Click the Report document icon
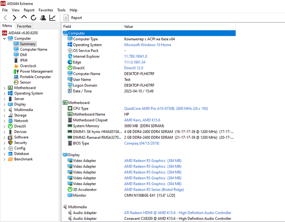Viewport: 285px width, 222px height. [66, 18]
